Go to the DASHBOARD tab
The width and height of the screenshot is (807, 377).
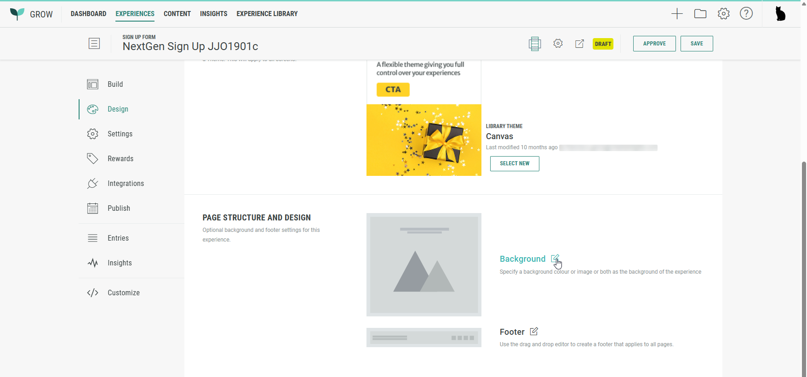pos(88,14)
